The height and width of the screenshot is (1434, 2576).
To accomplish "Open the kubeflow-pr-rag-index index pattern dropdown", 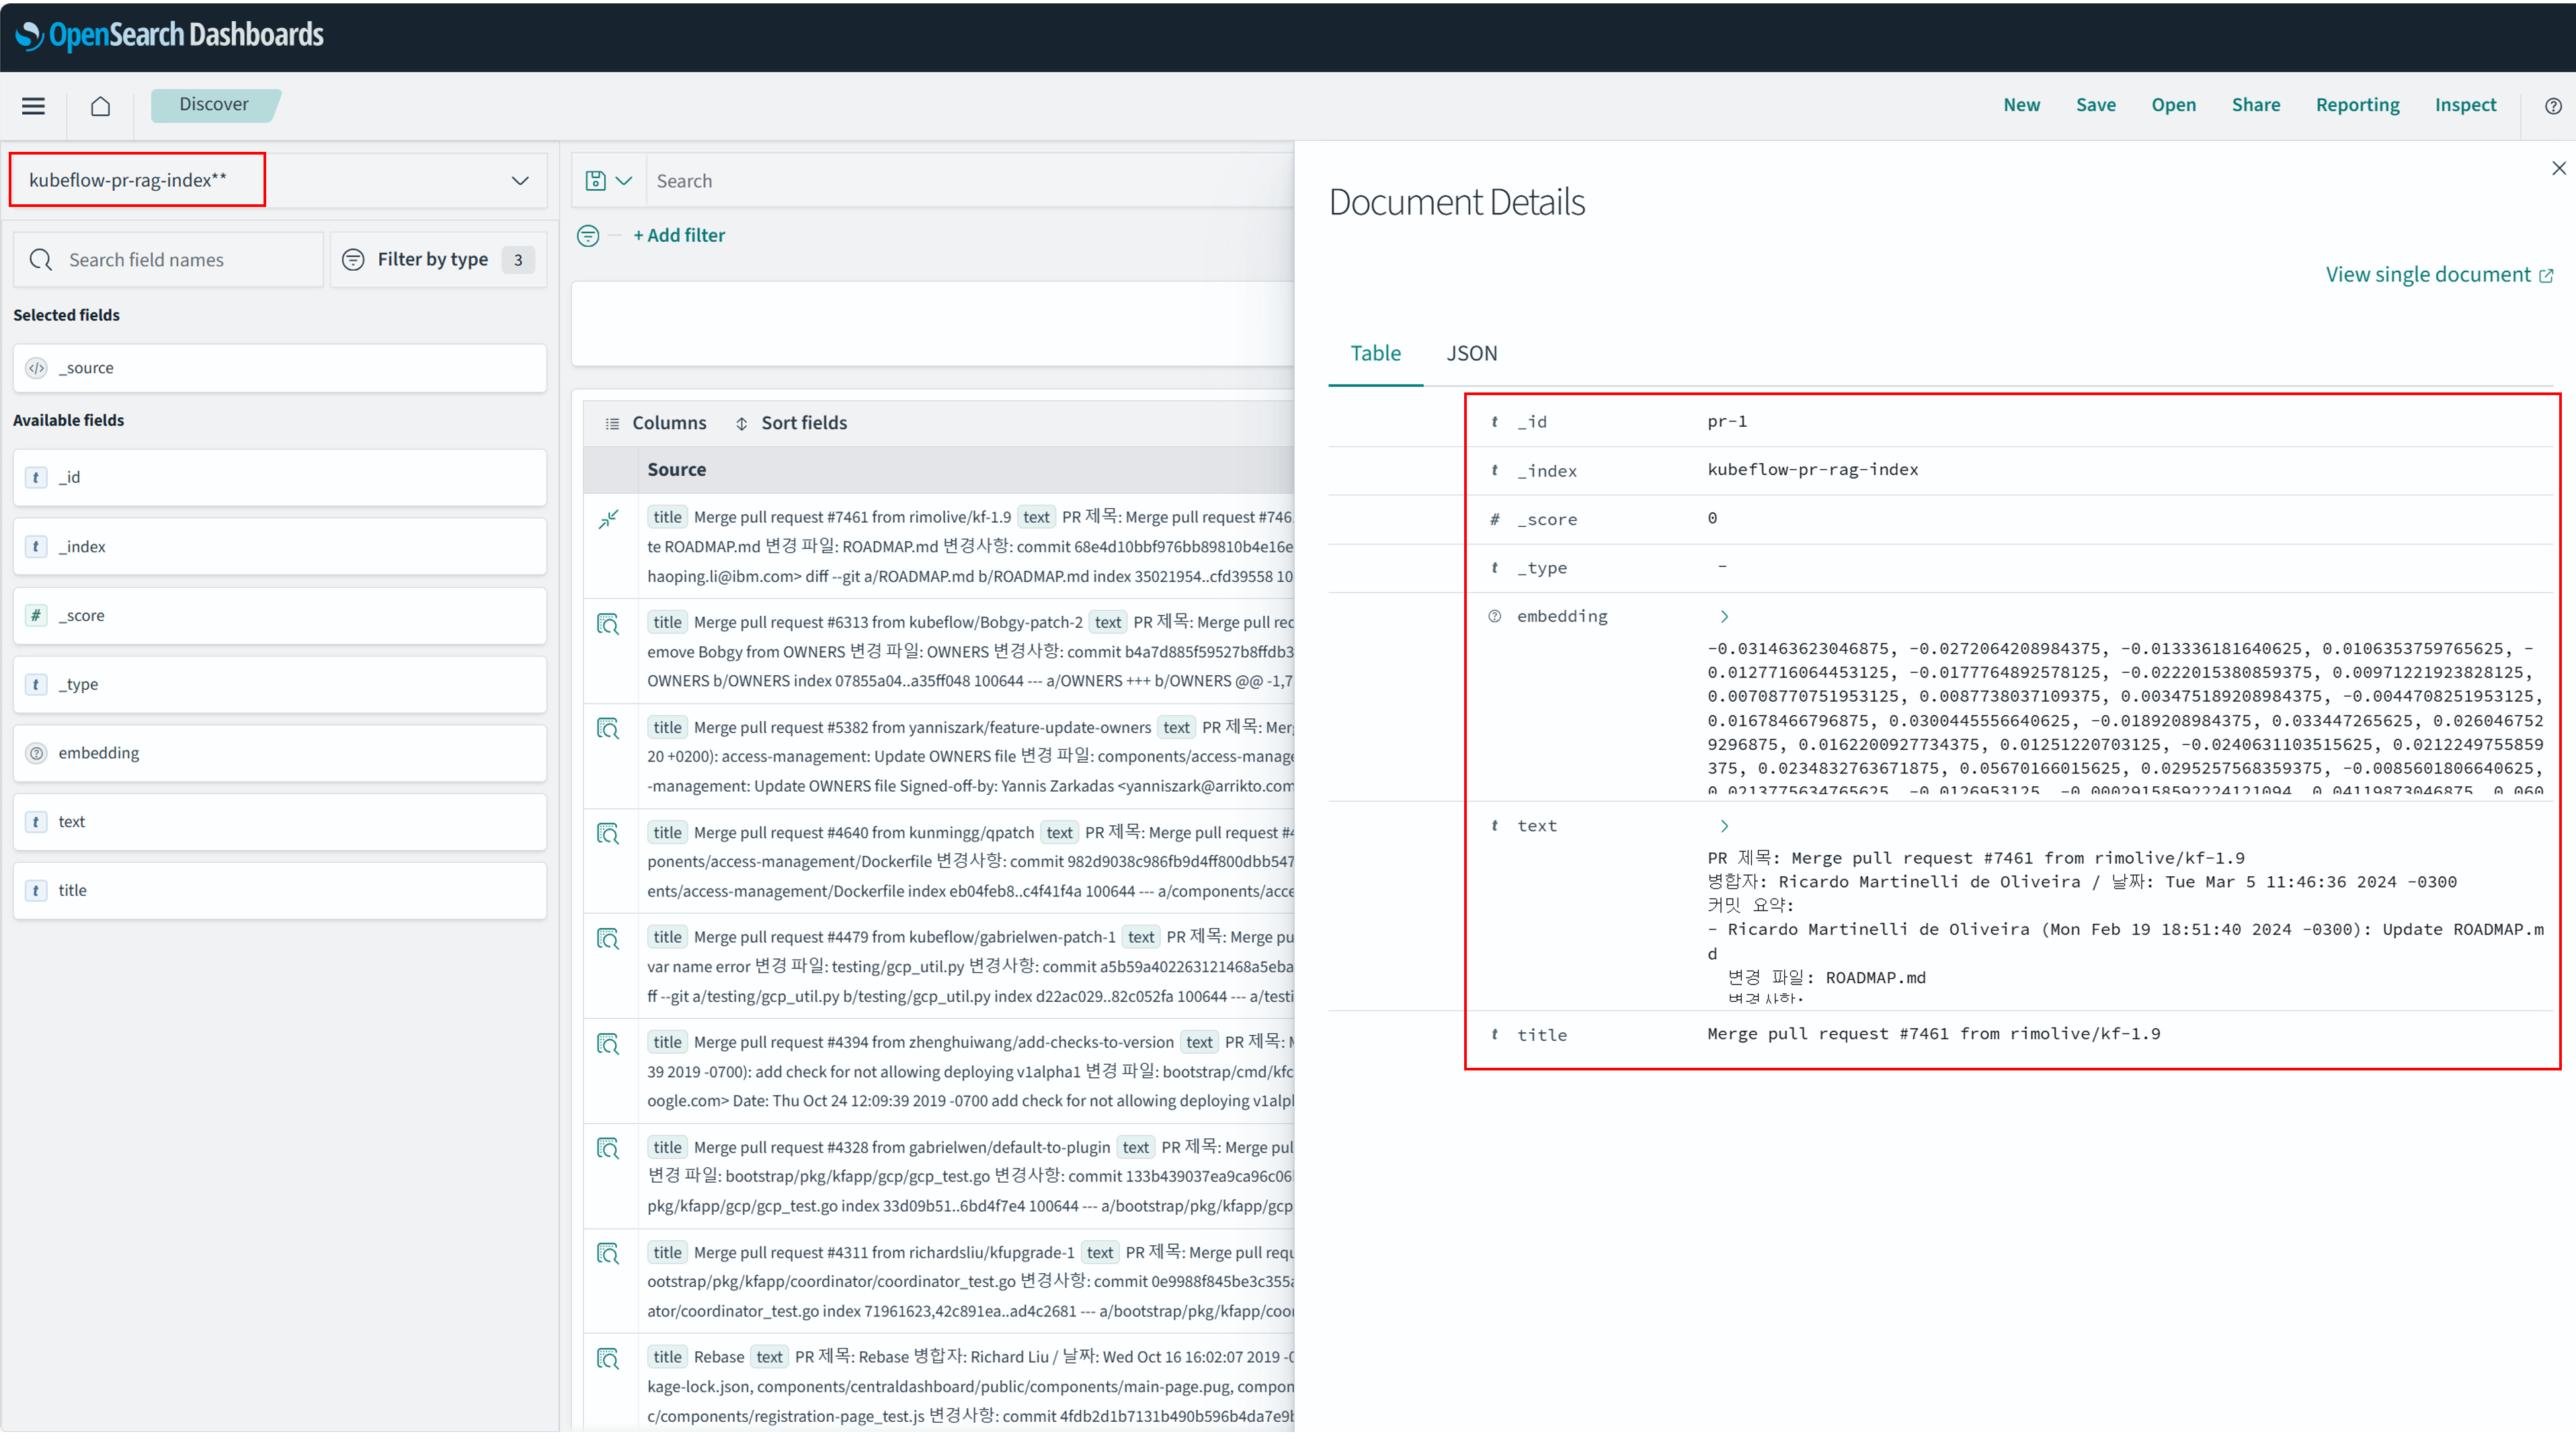I will (520, 181).
